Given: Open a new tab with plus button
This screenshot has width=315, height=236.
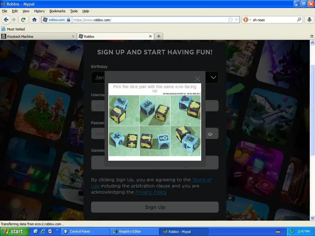Looking at the screenshot, I should point(159,36).
